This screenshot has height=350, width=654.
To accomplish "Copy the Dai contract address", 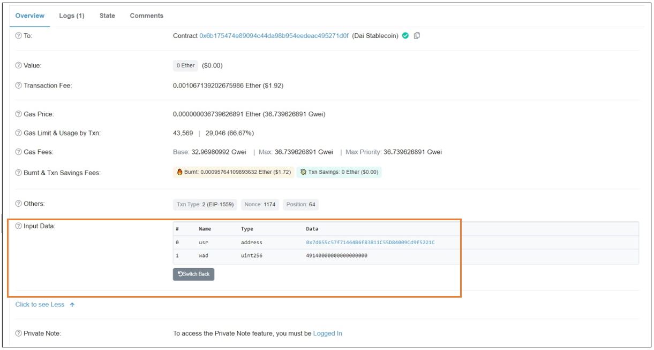I will coord(417,36).
